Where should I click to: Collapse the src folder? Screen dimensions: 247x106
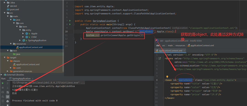tap(4, 13)
